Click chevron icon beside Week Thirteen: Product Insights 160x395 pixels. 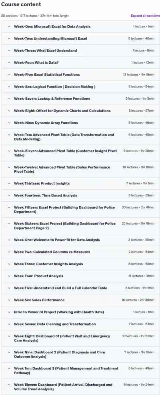pos(9,183)
